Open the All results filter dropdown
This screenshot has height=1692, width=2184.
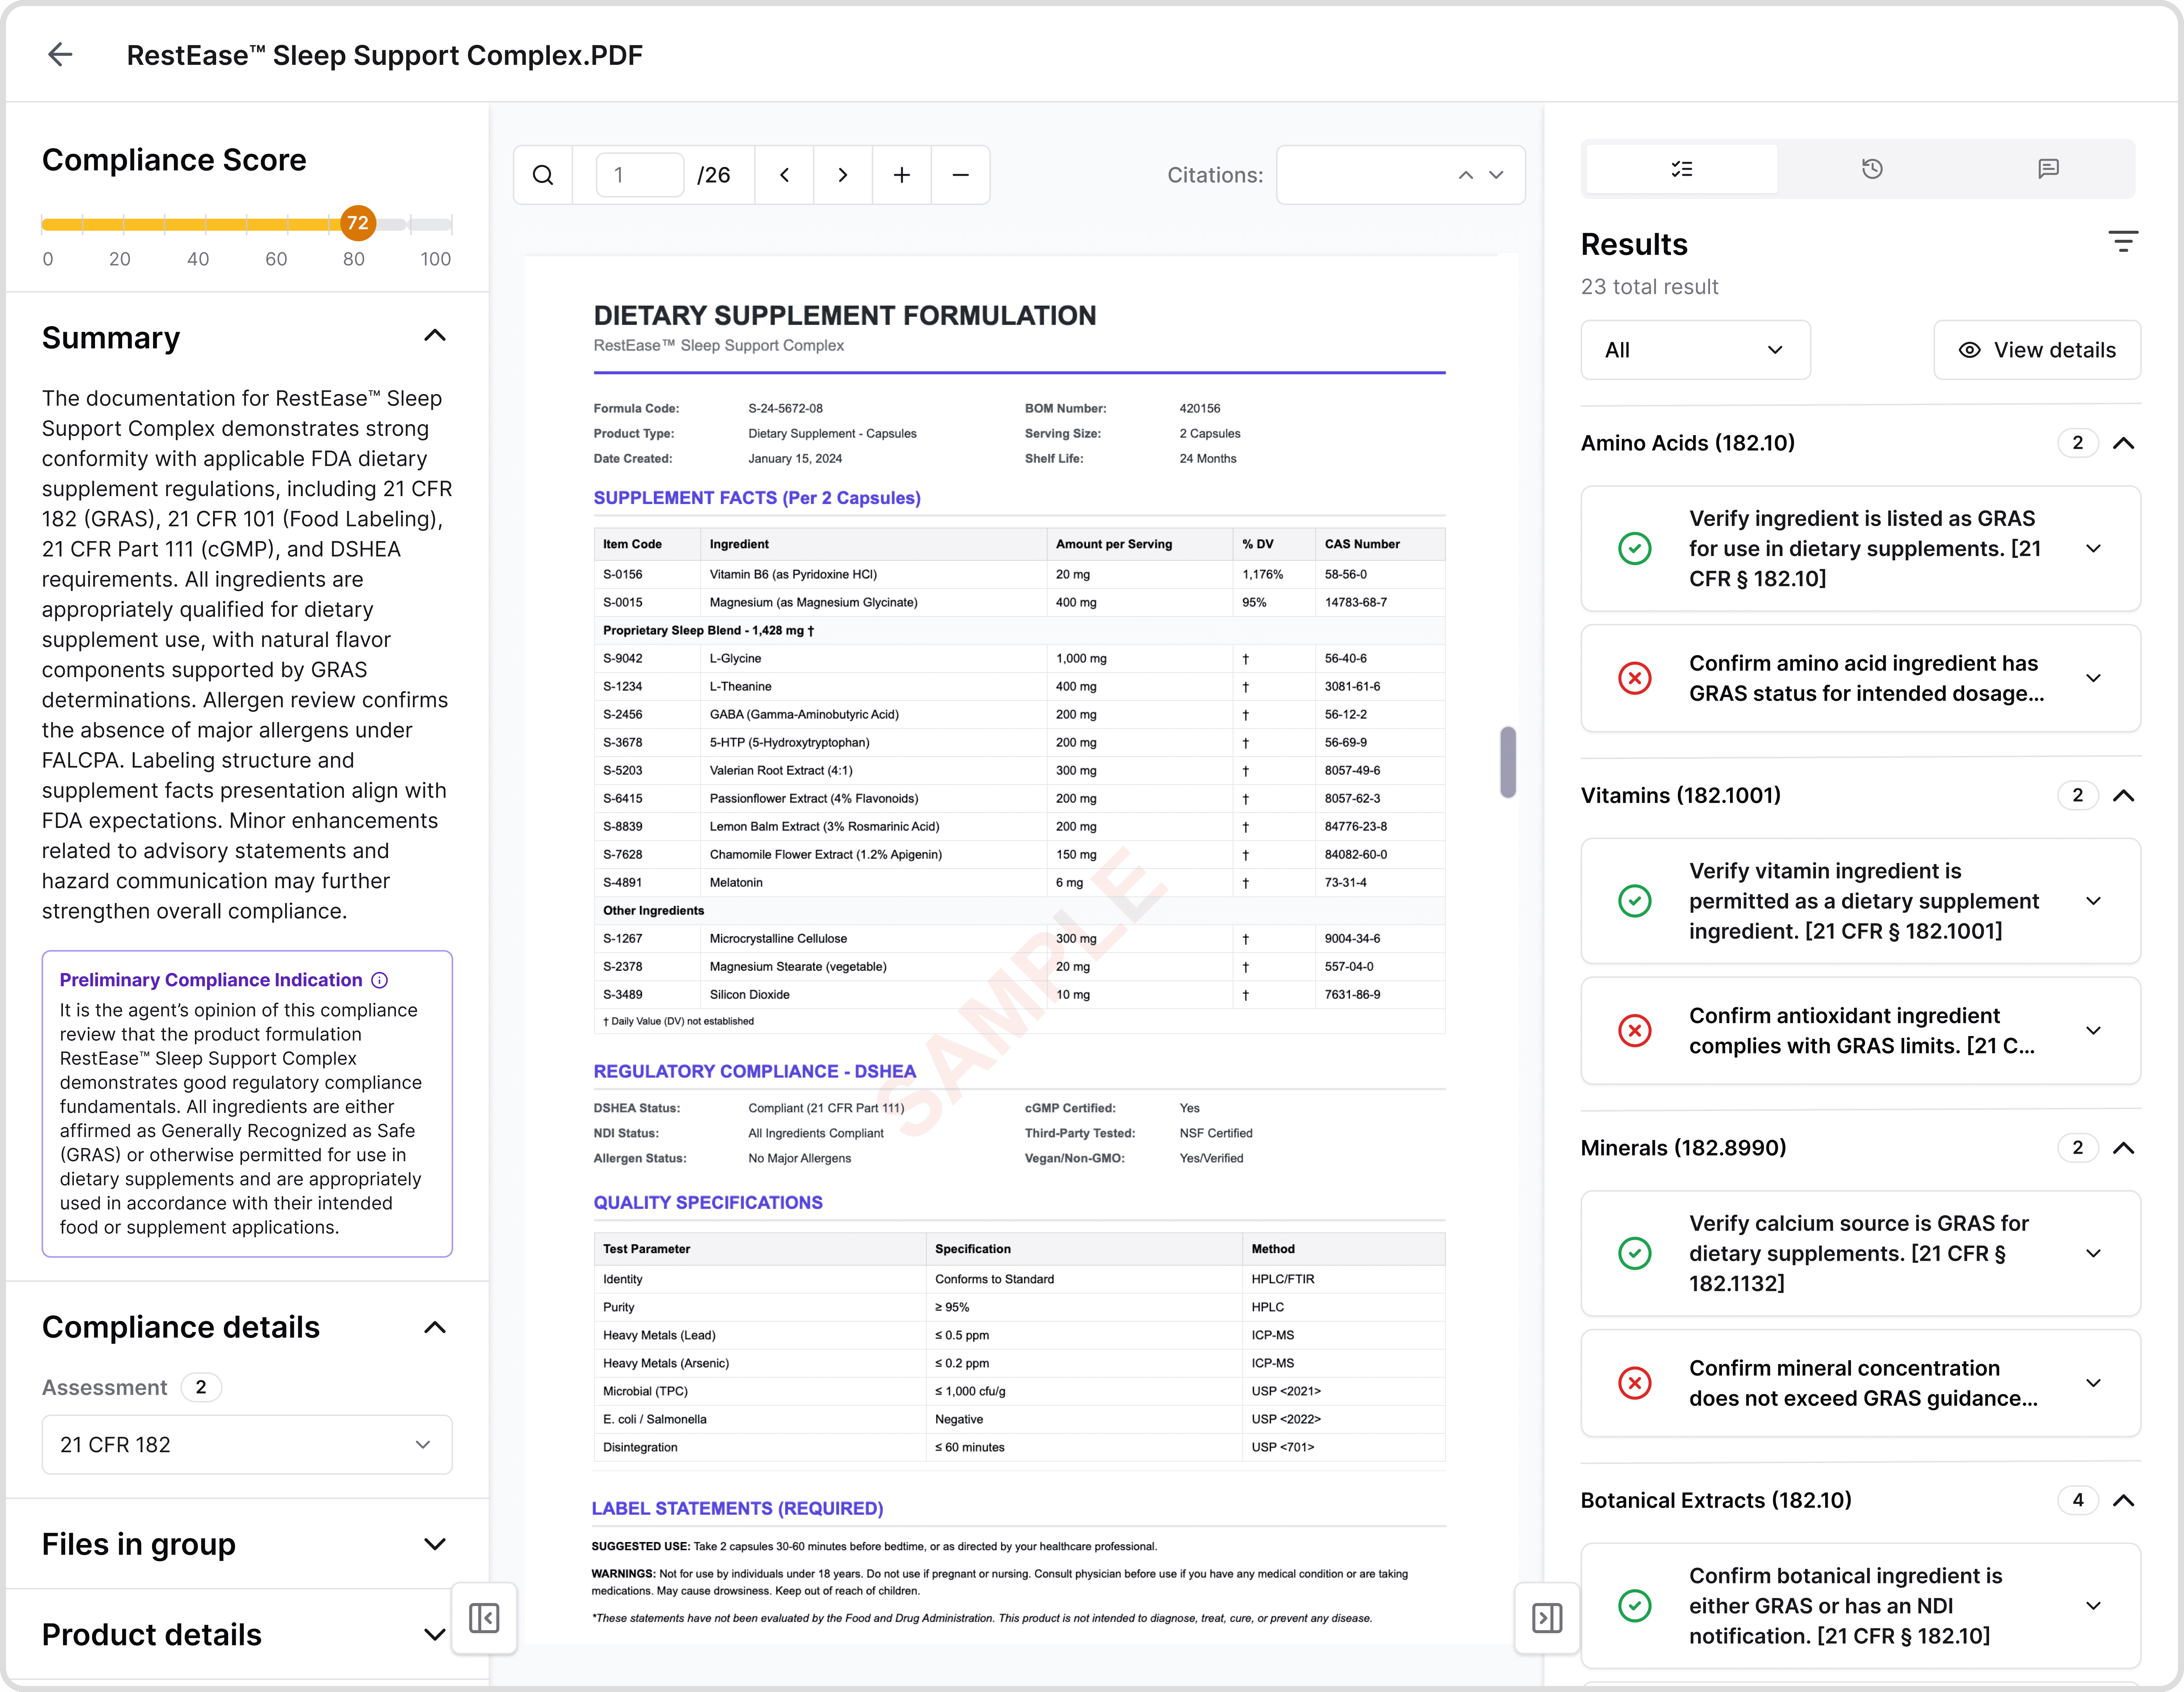pyautogui.click(x=1695, y=350)
